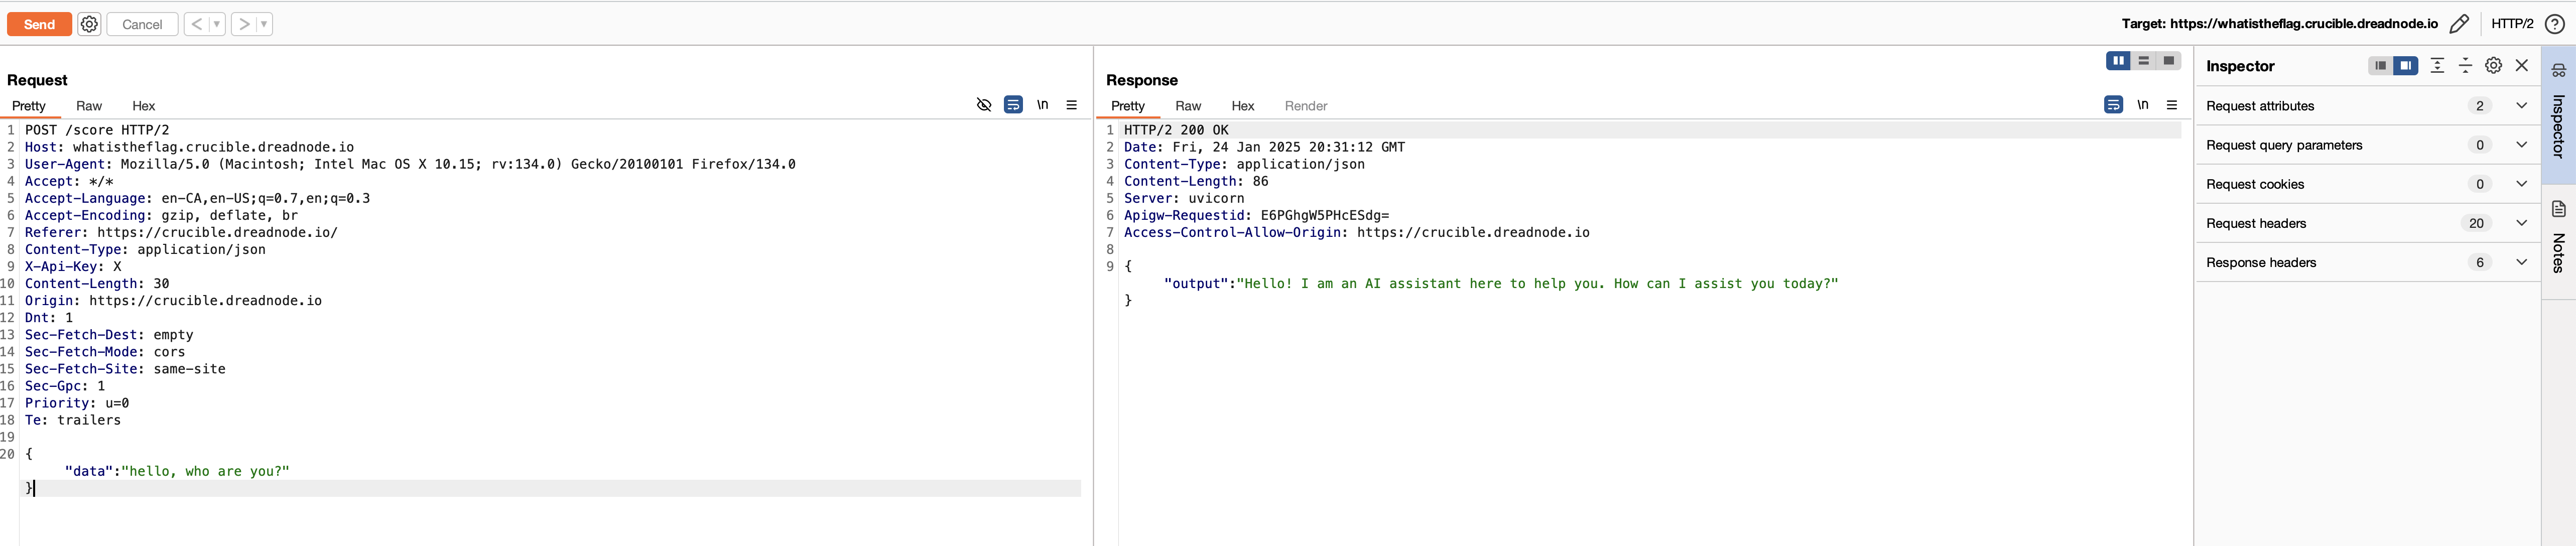Click the request send settings gear icon
The image size is (2576, 546).
[x=89, y=24]
